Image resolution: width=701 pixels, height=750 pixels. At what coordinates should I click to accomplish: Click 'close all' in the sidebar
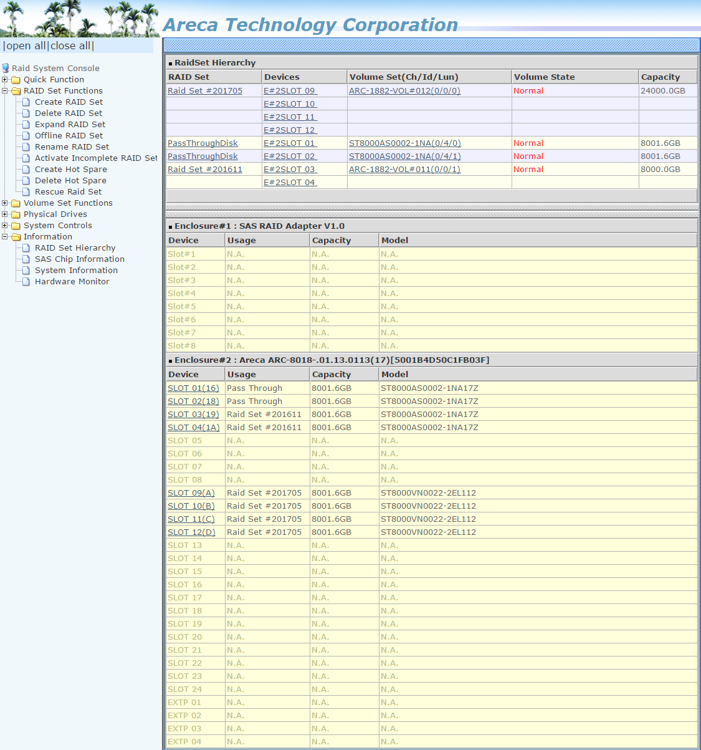pos(70,46)
